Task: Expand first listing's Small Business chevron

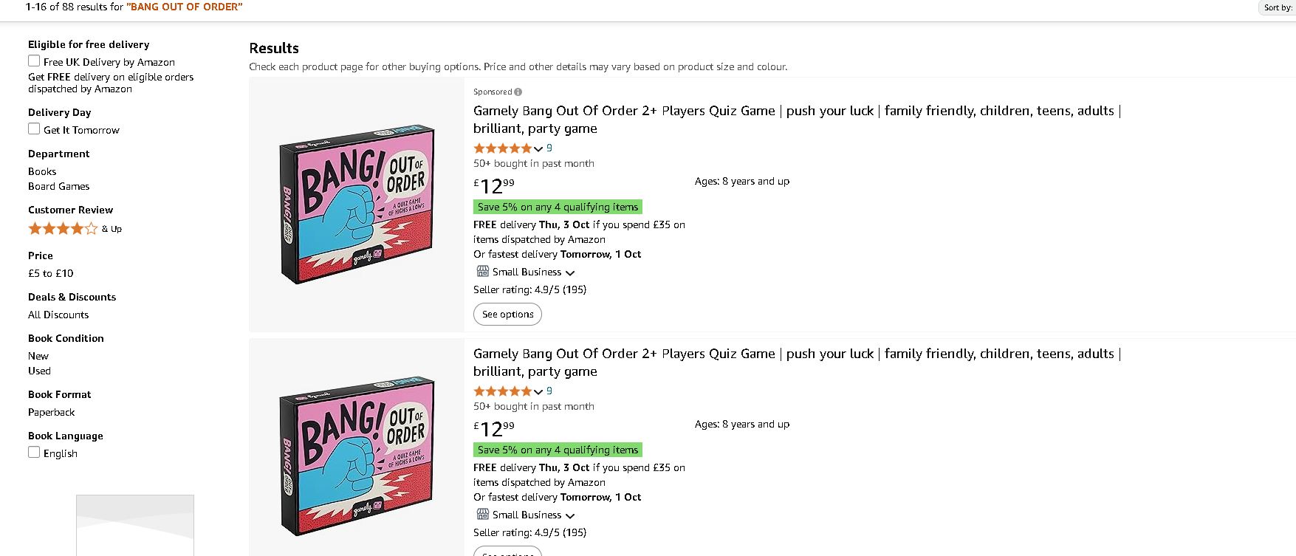Action: (570, 273)
